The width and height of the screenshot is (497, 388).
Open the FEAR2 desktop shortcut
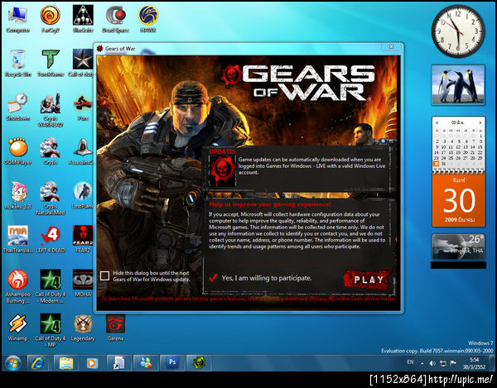coord(82,239)
